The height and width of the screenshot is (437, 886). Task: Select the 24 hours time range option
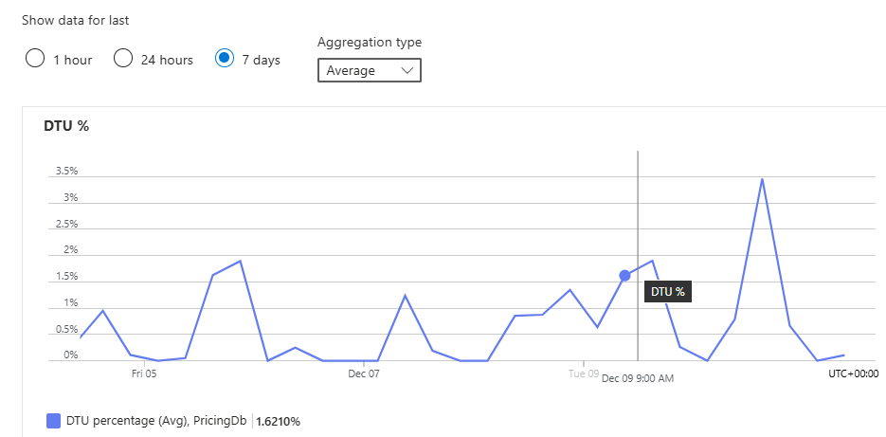[123, 59]
